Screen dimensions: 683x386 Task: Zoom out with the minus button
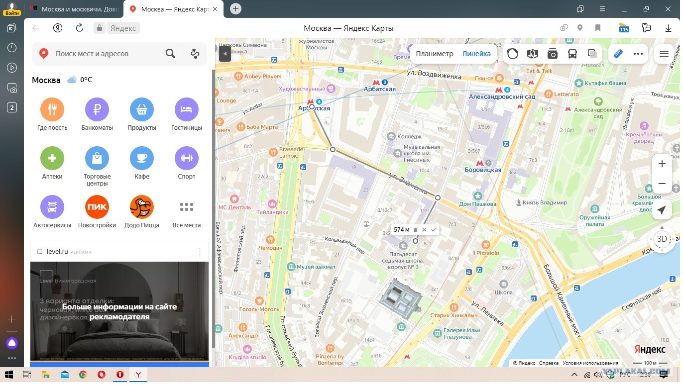pyautogui.click(x=662, y=184)
